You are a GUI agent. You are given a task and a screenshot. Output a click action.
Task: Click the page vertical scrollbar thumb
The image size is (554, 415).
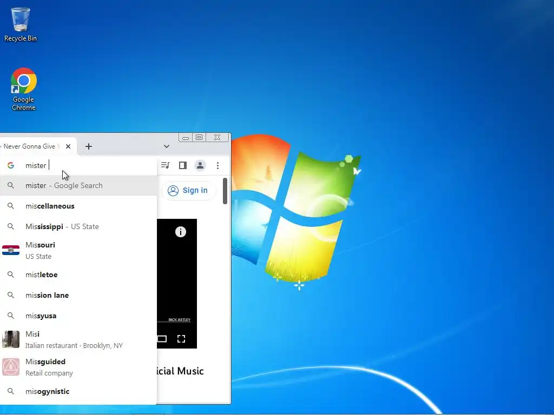(x=225, y=191)
